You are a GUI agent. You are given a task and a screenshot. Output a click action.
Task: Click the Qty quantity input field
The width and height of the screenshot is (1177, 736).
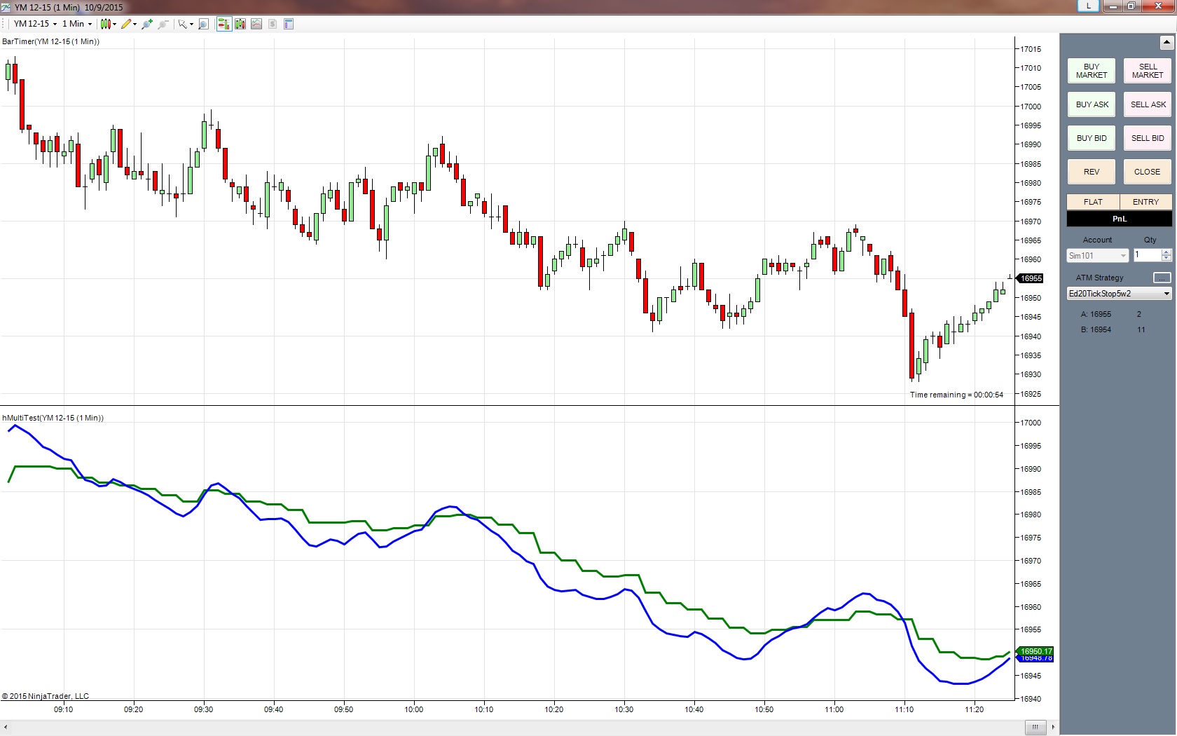[1147, 255]
